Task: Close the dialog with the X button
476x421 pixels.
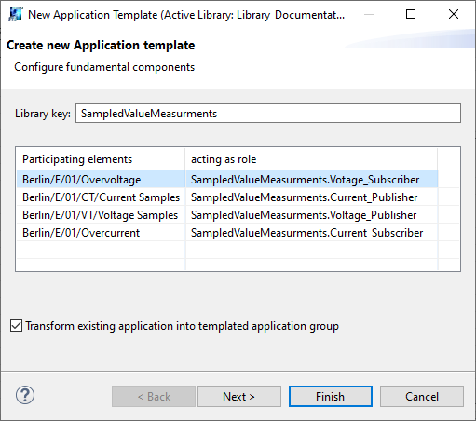Action: click(454, 14)
